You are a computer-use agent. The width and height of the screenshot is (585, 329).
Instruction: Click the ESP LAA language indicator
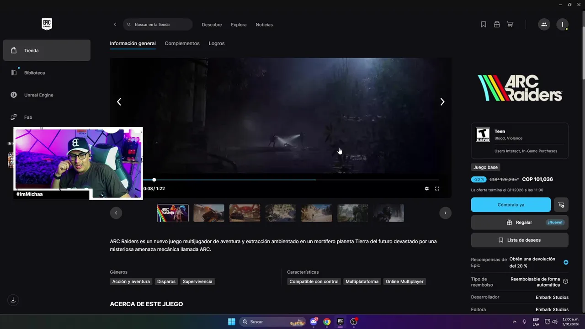[536, 322]
